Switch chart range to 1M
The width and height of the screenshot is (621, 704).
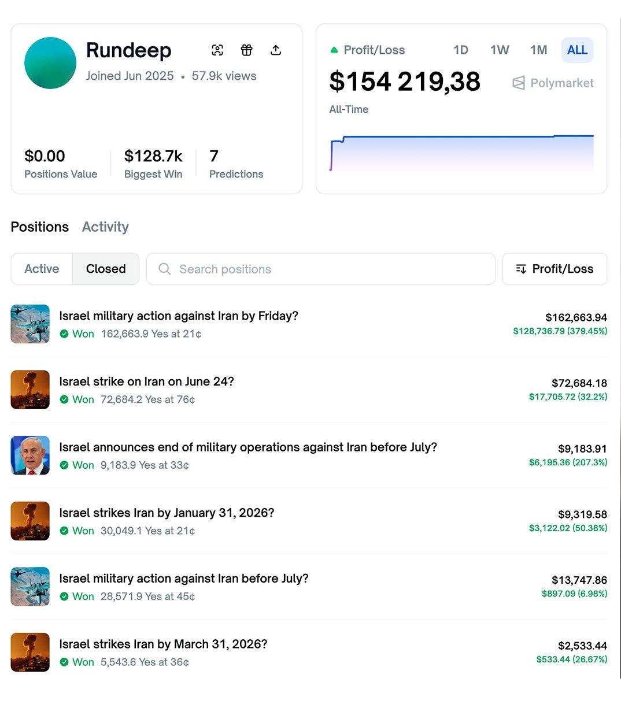click(x=538, y=50)
